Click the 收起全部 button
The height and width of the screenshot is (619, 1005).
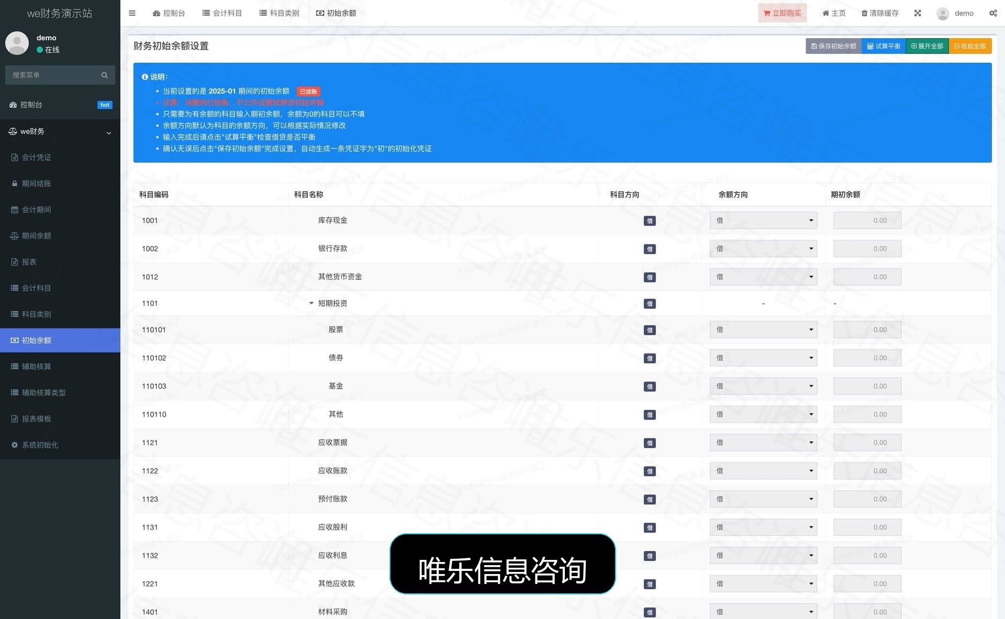tap(970, 46)
